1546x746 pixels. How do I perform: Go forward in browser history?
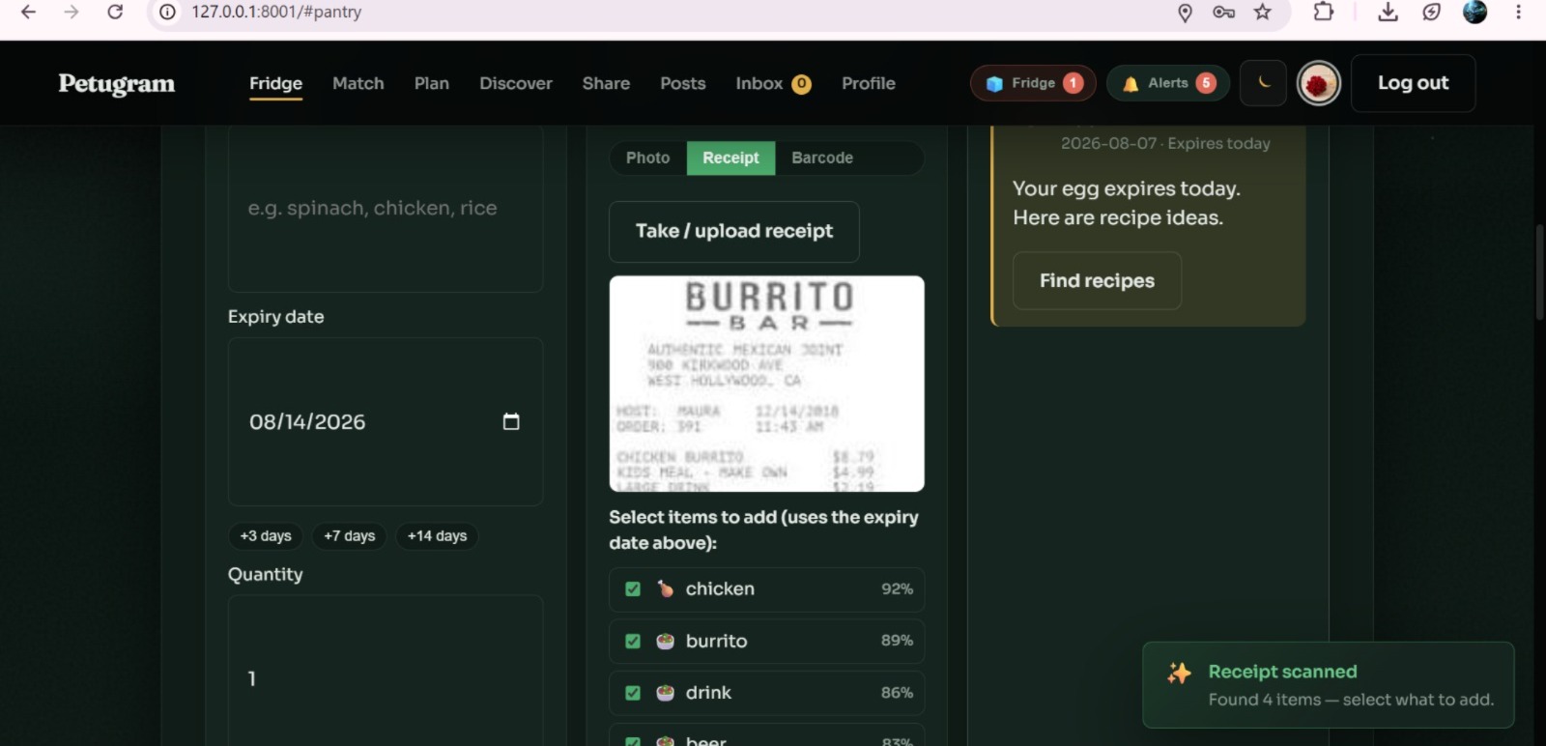72,12
